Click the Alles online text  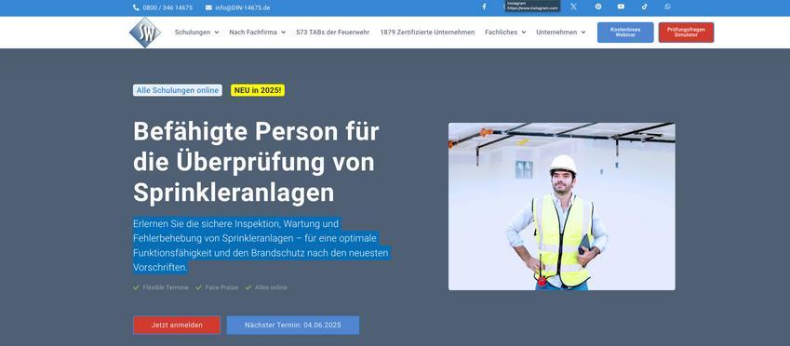click(271, 287)
